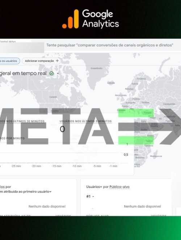Click "Cazaquistão" on the world map

pyautogui.click(x=169, y=104)
